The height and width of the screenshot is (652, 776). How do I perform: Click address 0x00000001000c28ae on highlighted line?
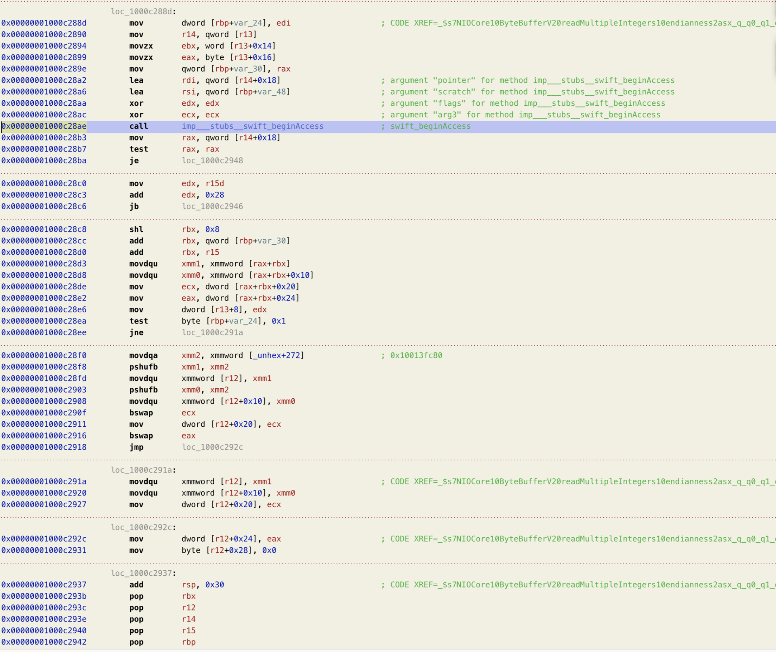44,126
